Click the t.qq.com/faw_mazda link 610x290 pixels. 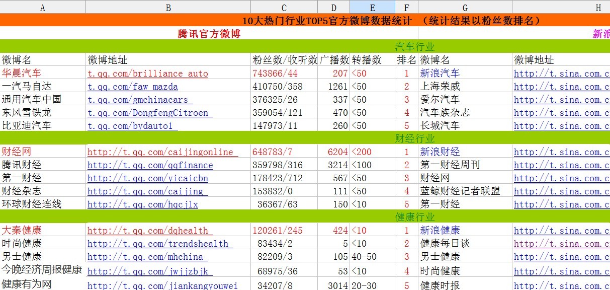click(133, 87)
